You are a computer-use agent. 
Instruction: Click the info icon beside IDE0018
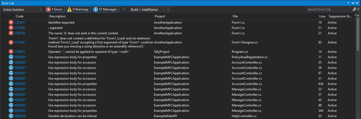click(11, 116)
